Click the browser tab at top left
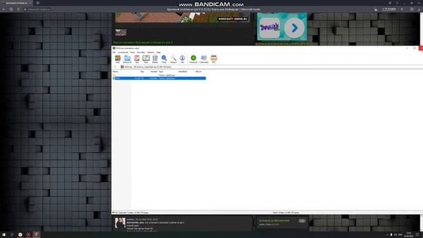The image size is (423, 238). click(17, 3)
